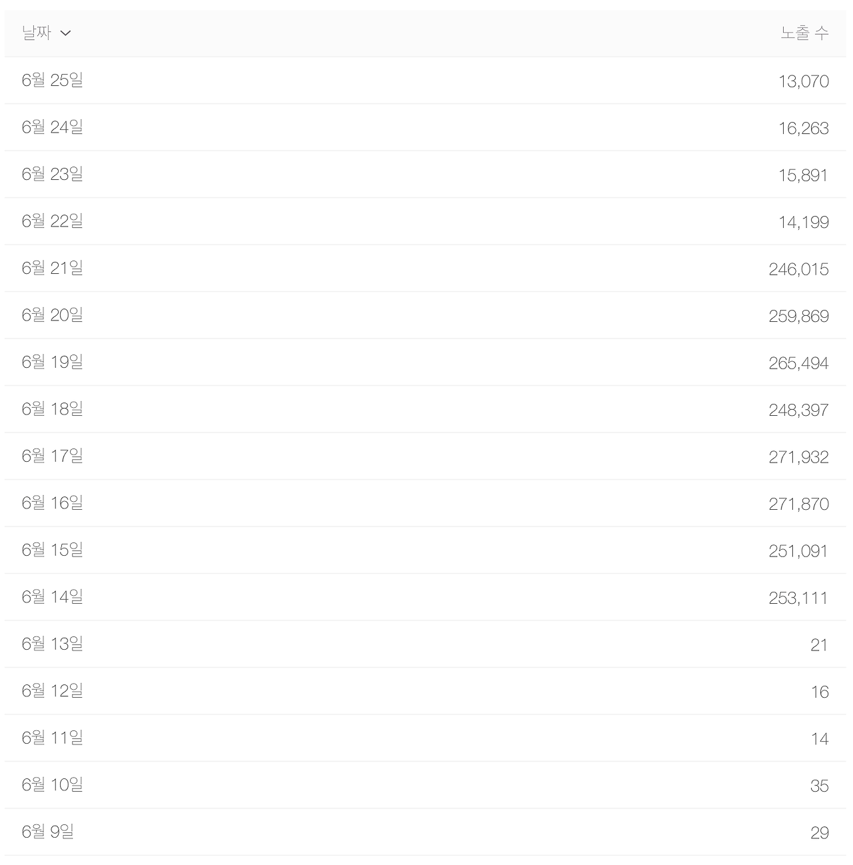The image size is (853, 865).
Task: Click the 251,091 impressions value
Action: tap(798, 551)
